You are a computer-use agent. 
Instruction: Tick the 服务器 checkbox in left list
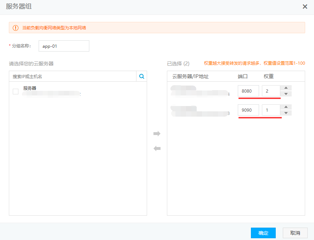pyautogui.click(x=16, y=92)
